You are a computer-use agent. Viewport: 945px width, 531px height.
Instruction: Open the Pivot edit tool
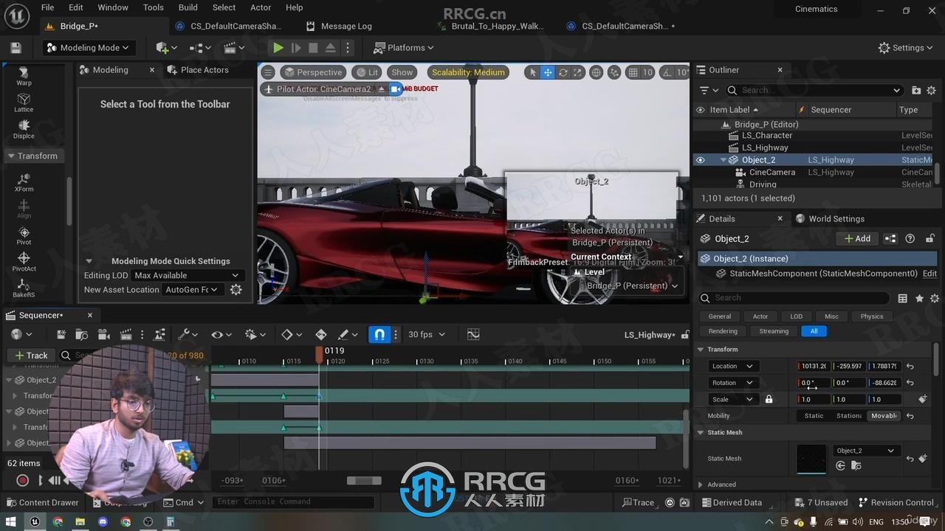24,235
